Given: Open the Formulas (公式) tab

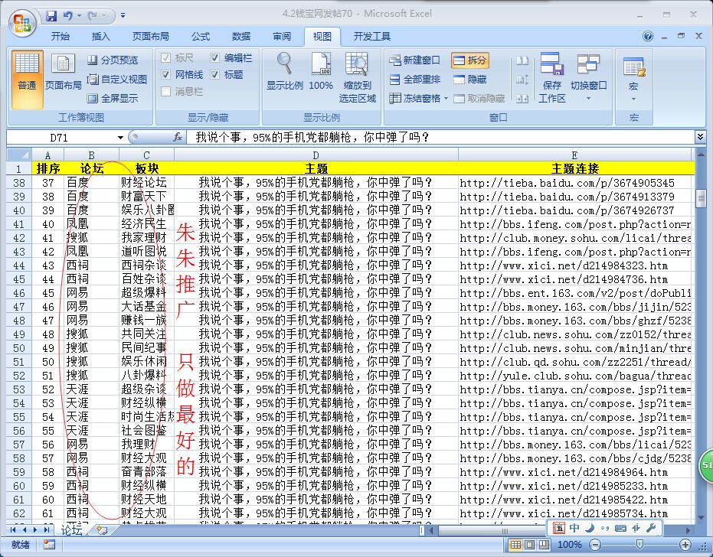Looking at the screenshot, I should point(200,37).
